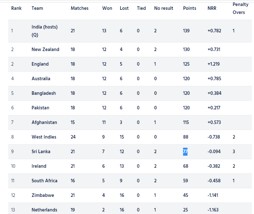Click the Afghanistan team name

pyautogui.click(x=44, y=122)
